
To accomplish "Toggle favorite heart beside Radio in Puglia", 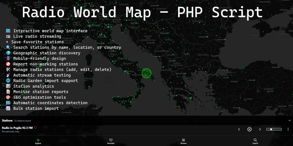I will [36, 128].
